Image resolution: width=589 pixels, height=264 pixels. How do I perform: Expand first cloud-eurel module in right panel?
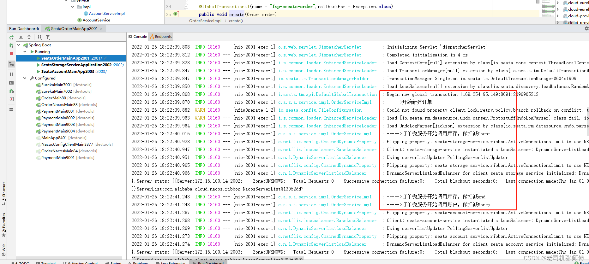(557, 3)
